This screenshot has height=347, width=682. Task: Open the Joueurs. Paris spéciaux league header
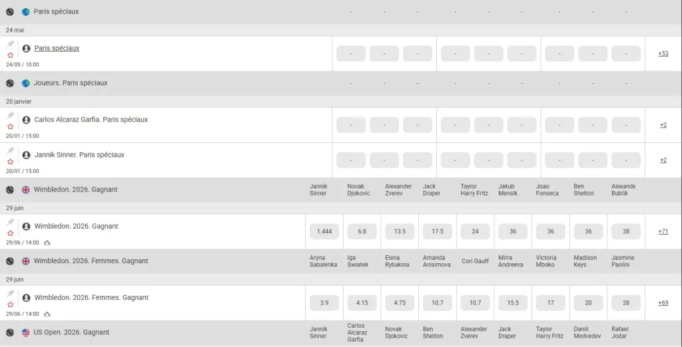71,83
